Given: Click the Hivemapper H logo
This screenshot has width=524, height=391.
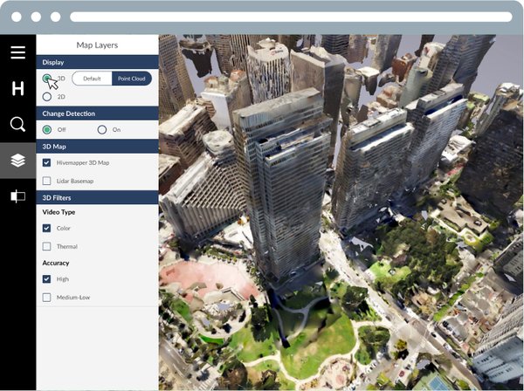Looking at the screenshot, I should coord(17,88).
